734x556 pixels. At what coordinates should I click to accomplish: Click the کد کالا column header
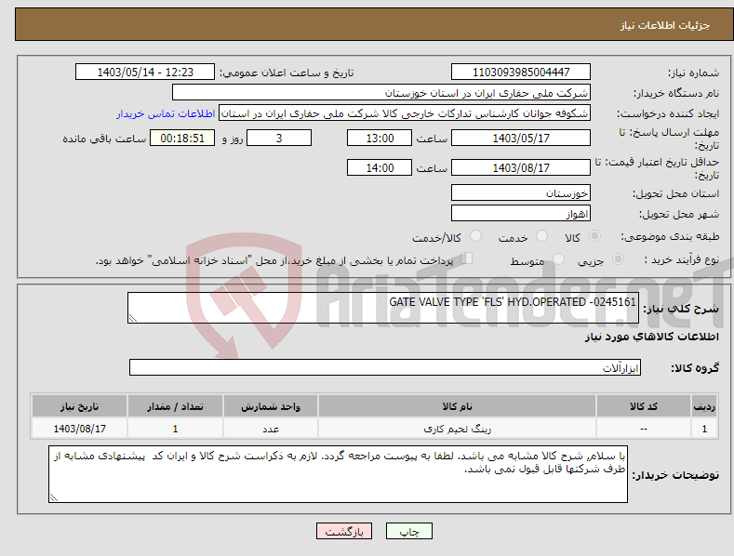644,406
